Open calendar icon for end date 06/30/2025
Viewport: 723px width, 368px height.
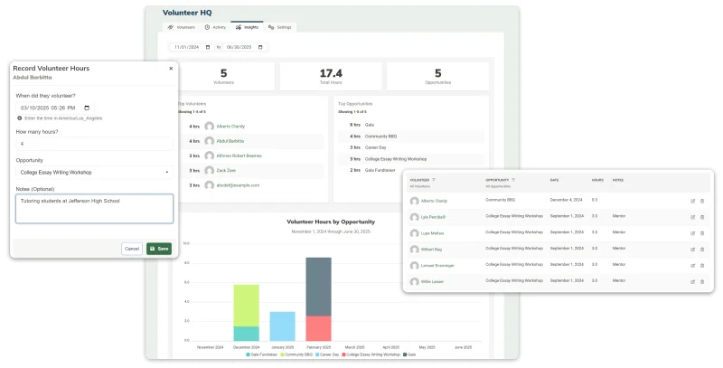[x=260, y=47]
